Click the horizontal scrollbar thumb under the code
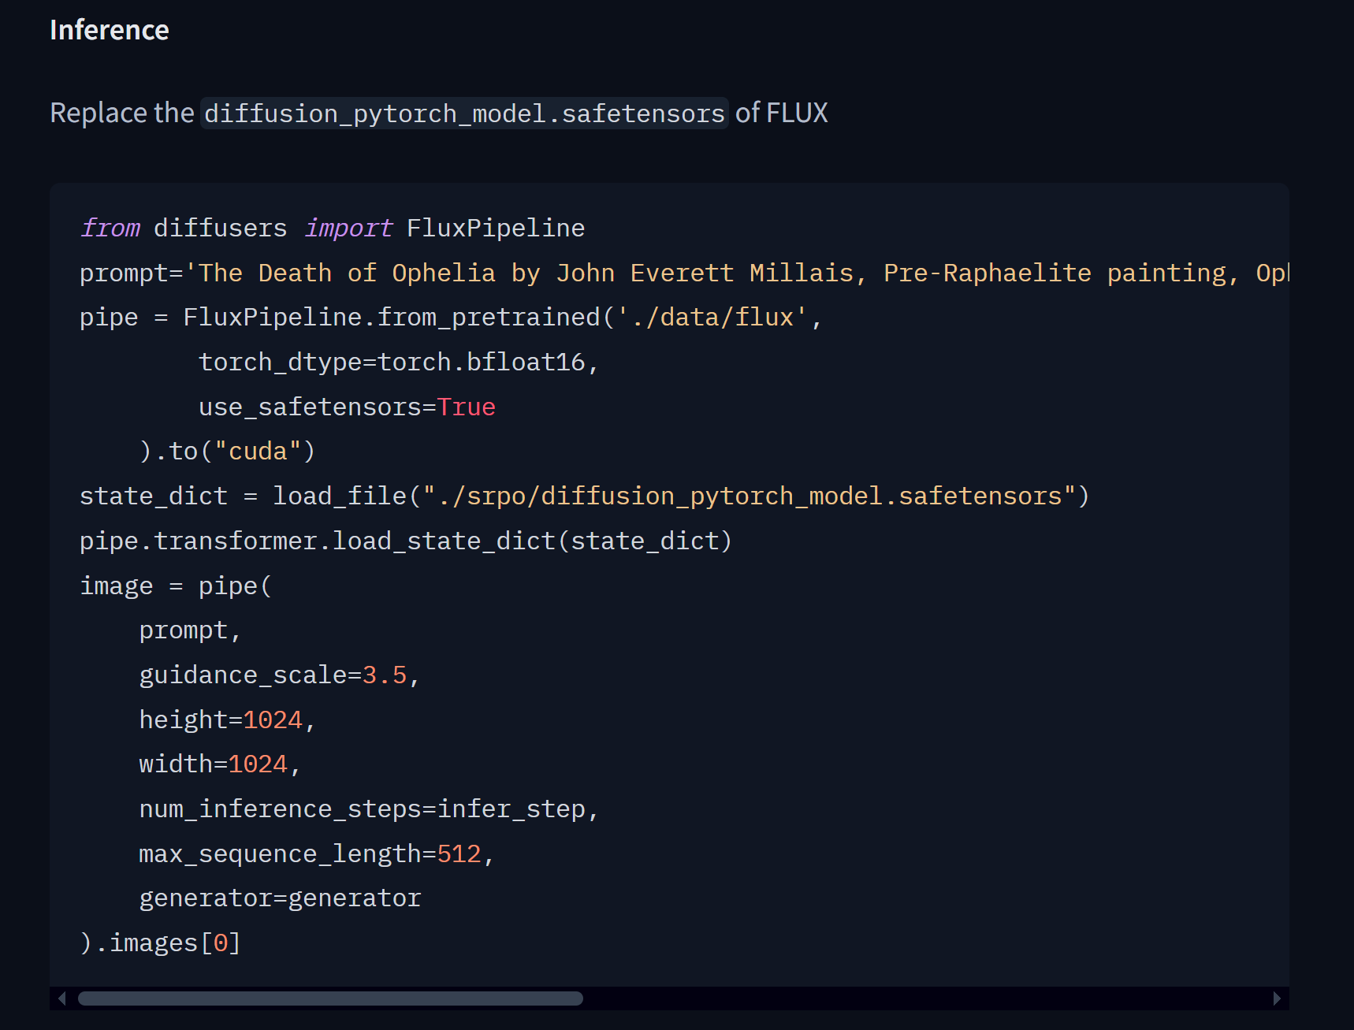Screen dimensions: 1354x1030 (330, 998)
